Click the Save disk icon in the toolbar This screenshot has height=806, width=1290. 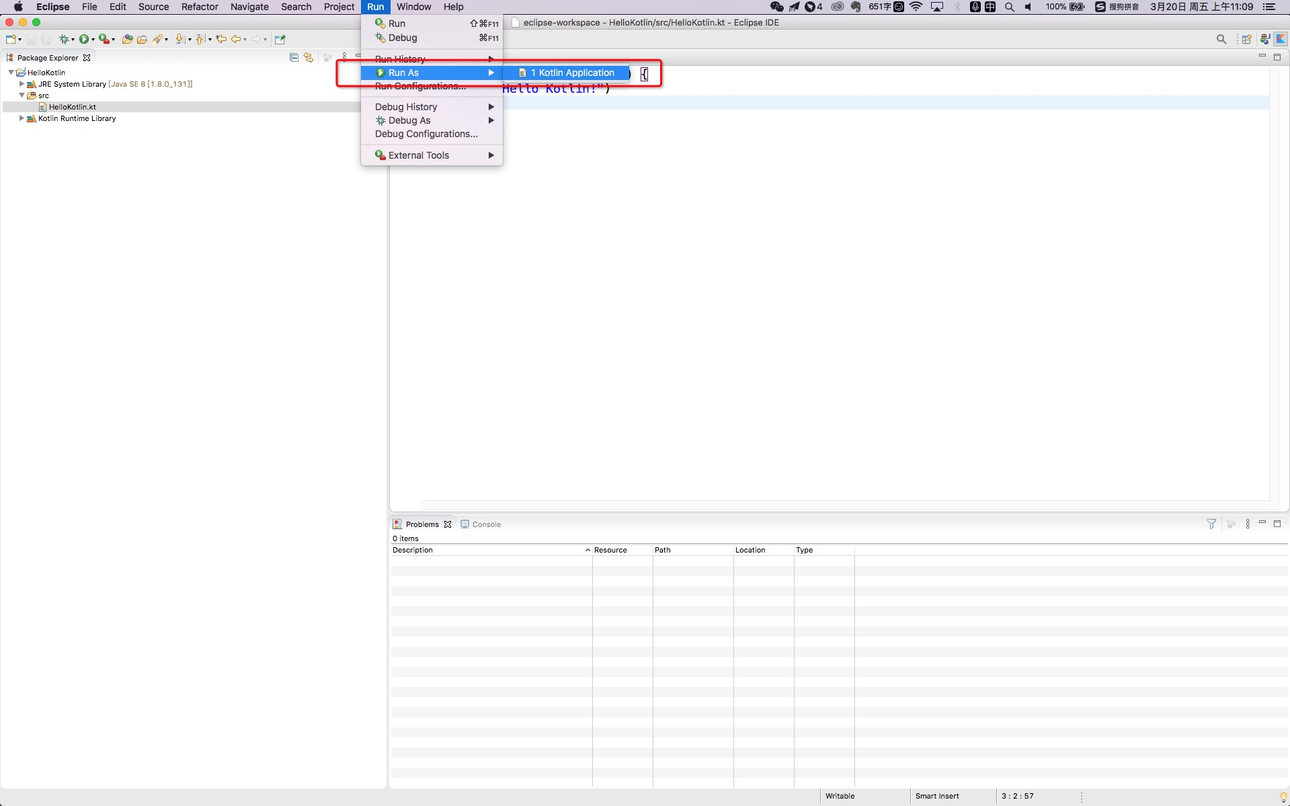point(31,39)
